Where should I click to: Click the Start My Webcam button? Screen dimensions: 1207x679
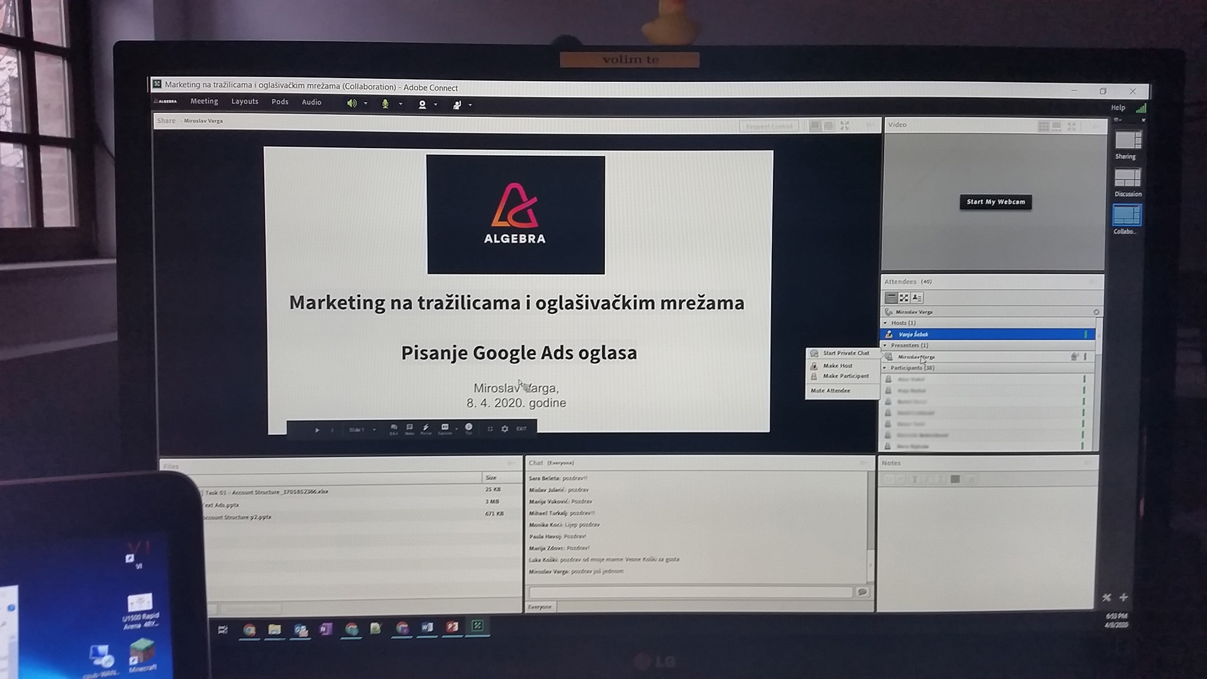pyautogui.click(x=995, y=202)
